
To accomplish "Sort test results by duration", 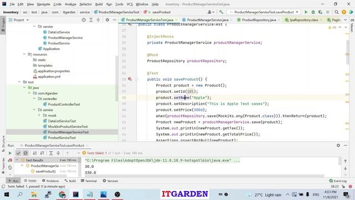I will pos(42,153).
